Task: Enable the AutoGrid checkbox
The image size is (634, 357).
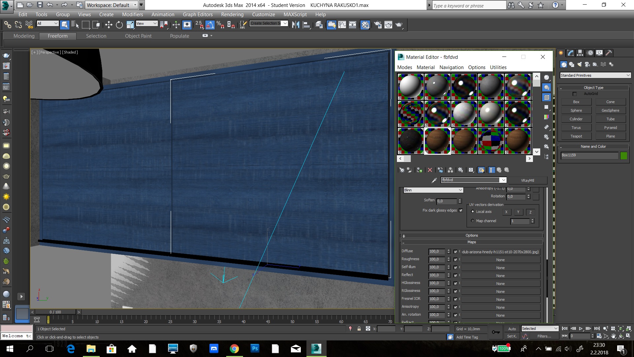Action: [x=575, y=94]
